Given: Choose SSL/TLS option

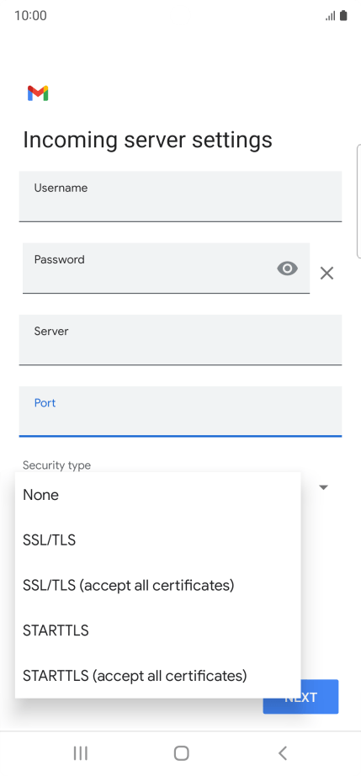Looking at the screenshot, I should 157,540.
